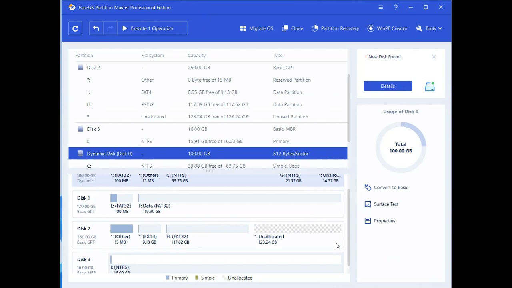Click the Usage of Disk 0 donut chart
The width and height of the screenshot is (512, 288).
401,148
